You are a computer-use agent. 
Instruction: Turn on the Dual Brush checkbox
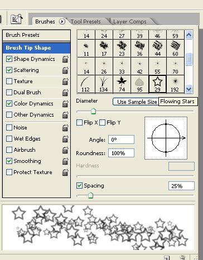tap(9, 93)
